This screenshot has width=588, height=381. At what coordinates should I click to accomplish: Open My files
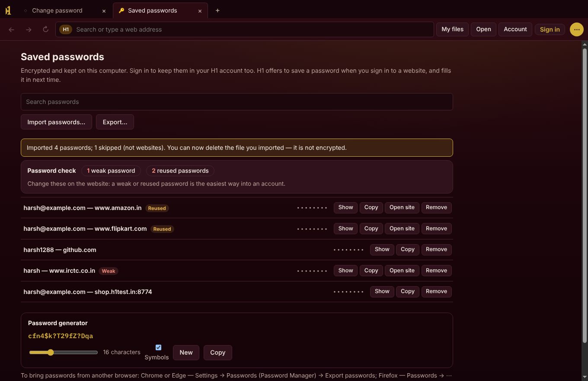coord(452,29)
